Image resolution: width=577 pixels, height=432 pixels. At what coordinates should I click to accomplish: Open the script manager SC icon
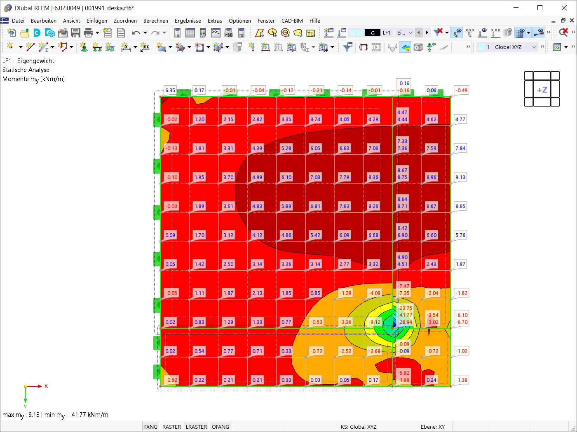point(228,33)
